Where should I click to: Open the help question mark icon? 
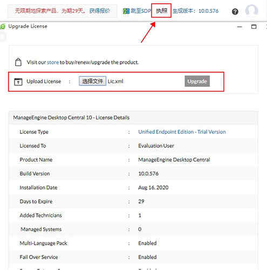click(235, 11)
